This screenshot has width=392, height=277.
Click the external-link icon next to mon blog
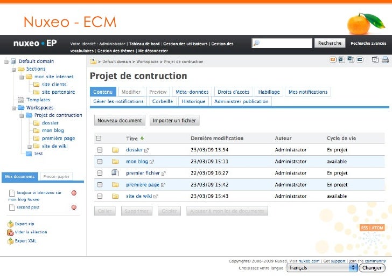click(152, 162)
